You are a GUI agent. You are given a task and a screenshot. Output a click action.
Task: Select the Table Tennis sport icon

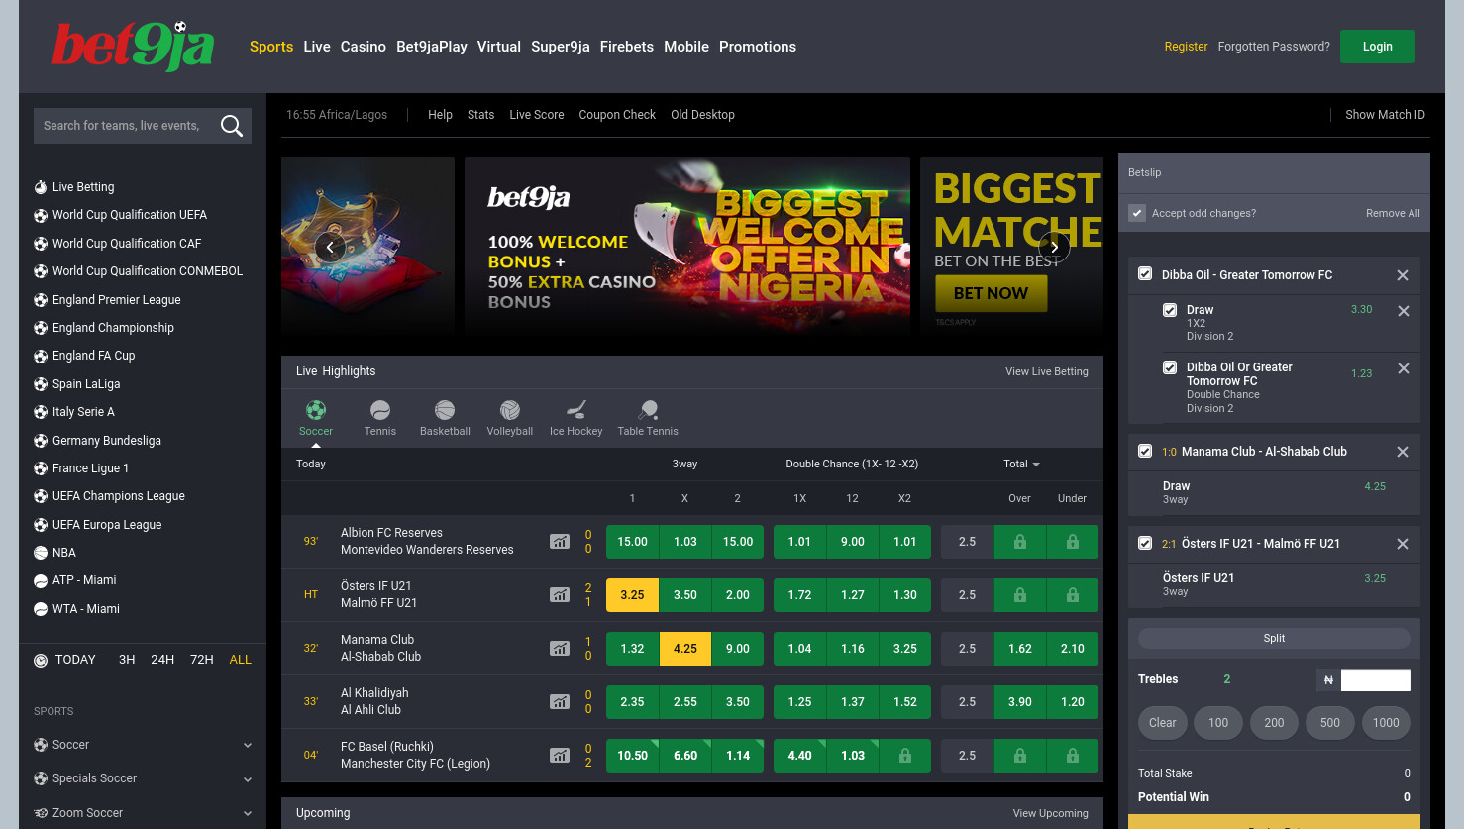pos(648,418)
